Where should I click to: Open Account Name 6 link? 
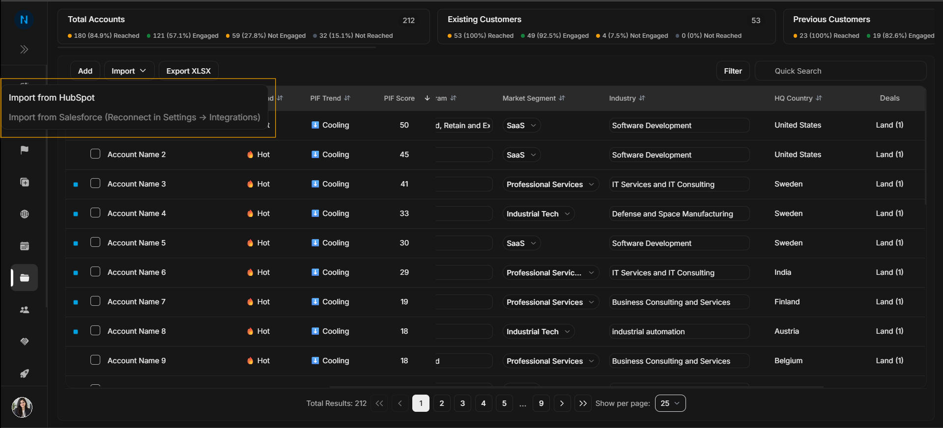(137, 272)
